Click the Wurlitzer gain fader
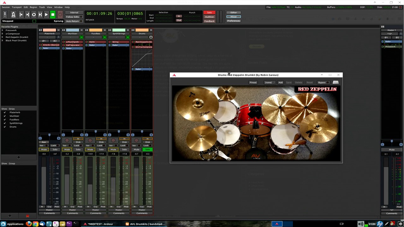Viewport: 404px width, 227px height. pos(67,181)
